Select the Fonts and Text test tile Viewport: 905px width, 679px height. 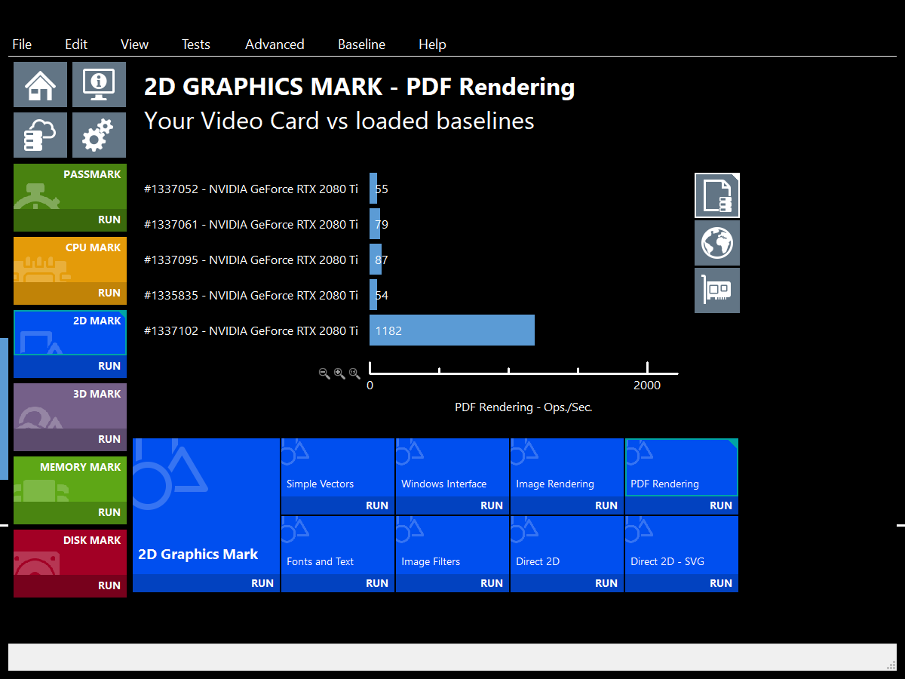[338, 545]
